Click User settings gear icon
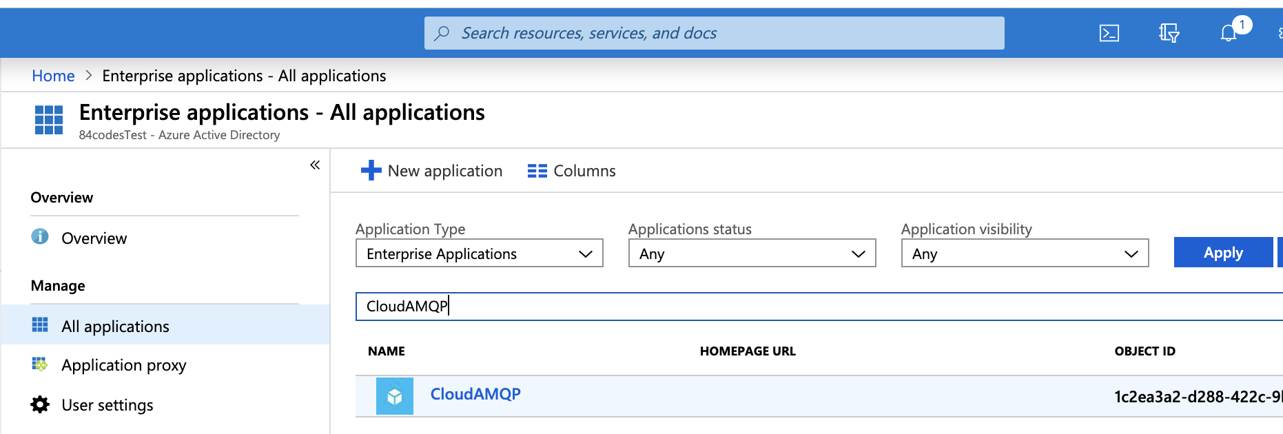 pyautogui.click(x=40, y=404)
